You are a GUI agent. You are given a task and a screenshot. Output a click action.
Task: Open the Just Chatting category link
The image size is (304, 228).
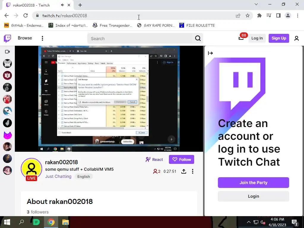(x=58, y=176)
